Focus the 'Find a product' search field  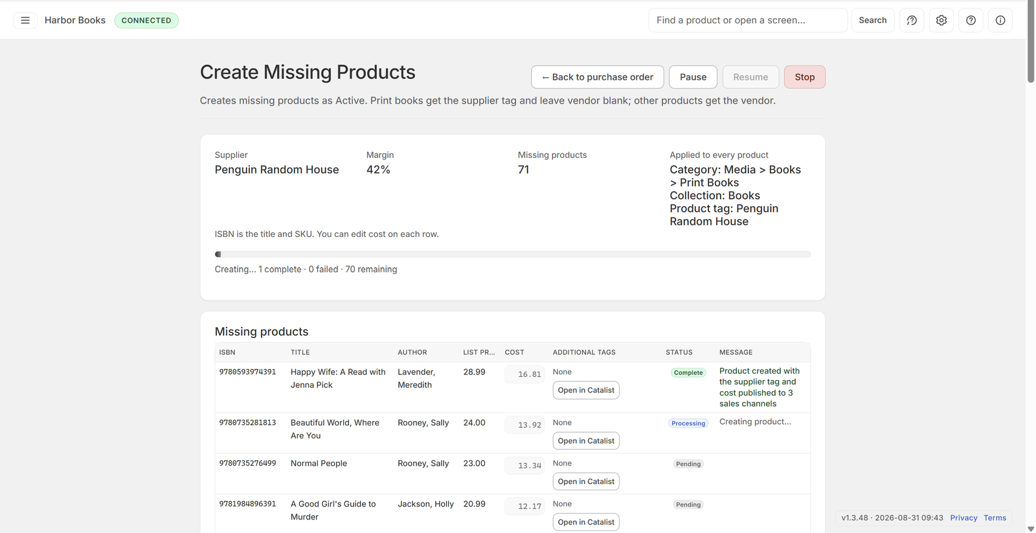(x=748, y=20)
